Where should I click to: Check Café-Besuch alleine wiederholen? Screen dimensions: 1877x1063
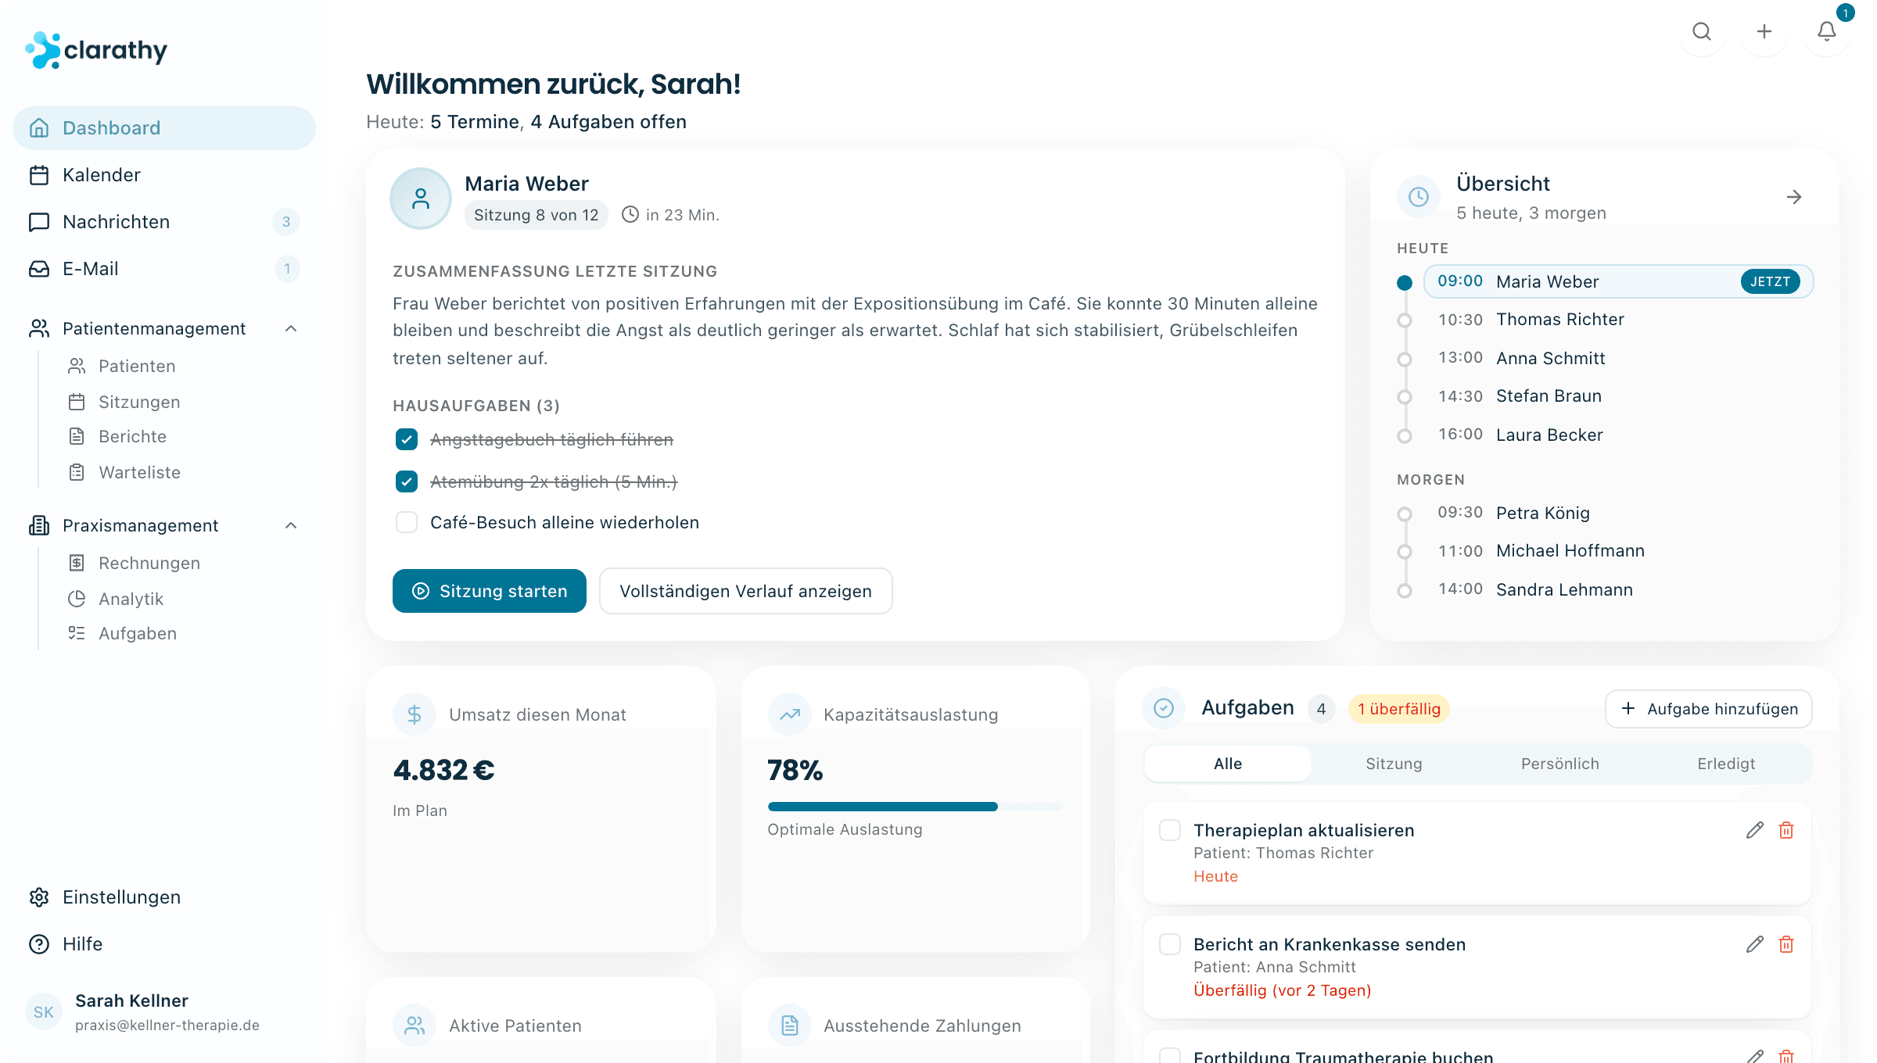pos(407,522)
